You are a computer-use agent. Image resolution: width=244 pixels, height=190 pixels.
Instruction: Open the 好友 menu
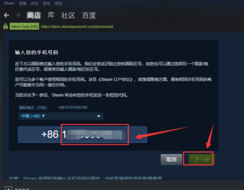coord(34,3)
